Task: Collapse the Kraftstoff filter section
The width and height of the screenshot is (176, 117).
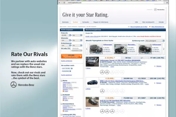Action: tap(61, 95)
